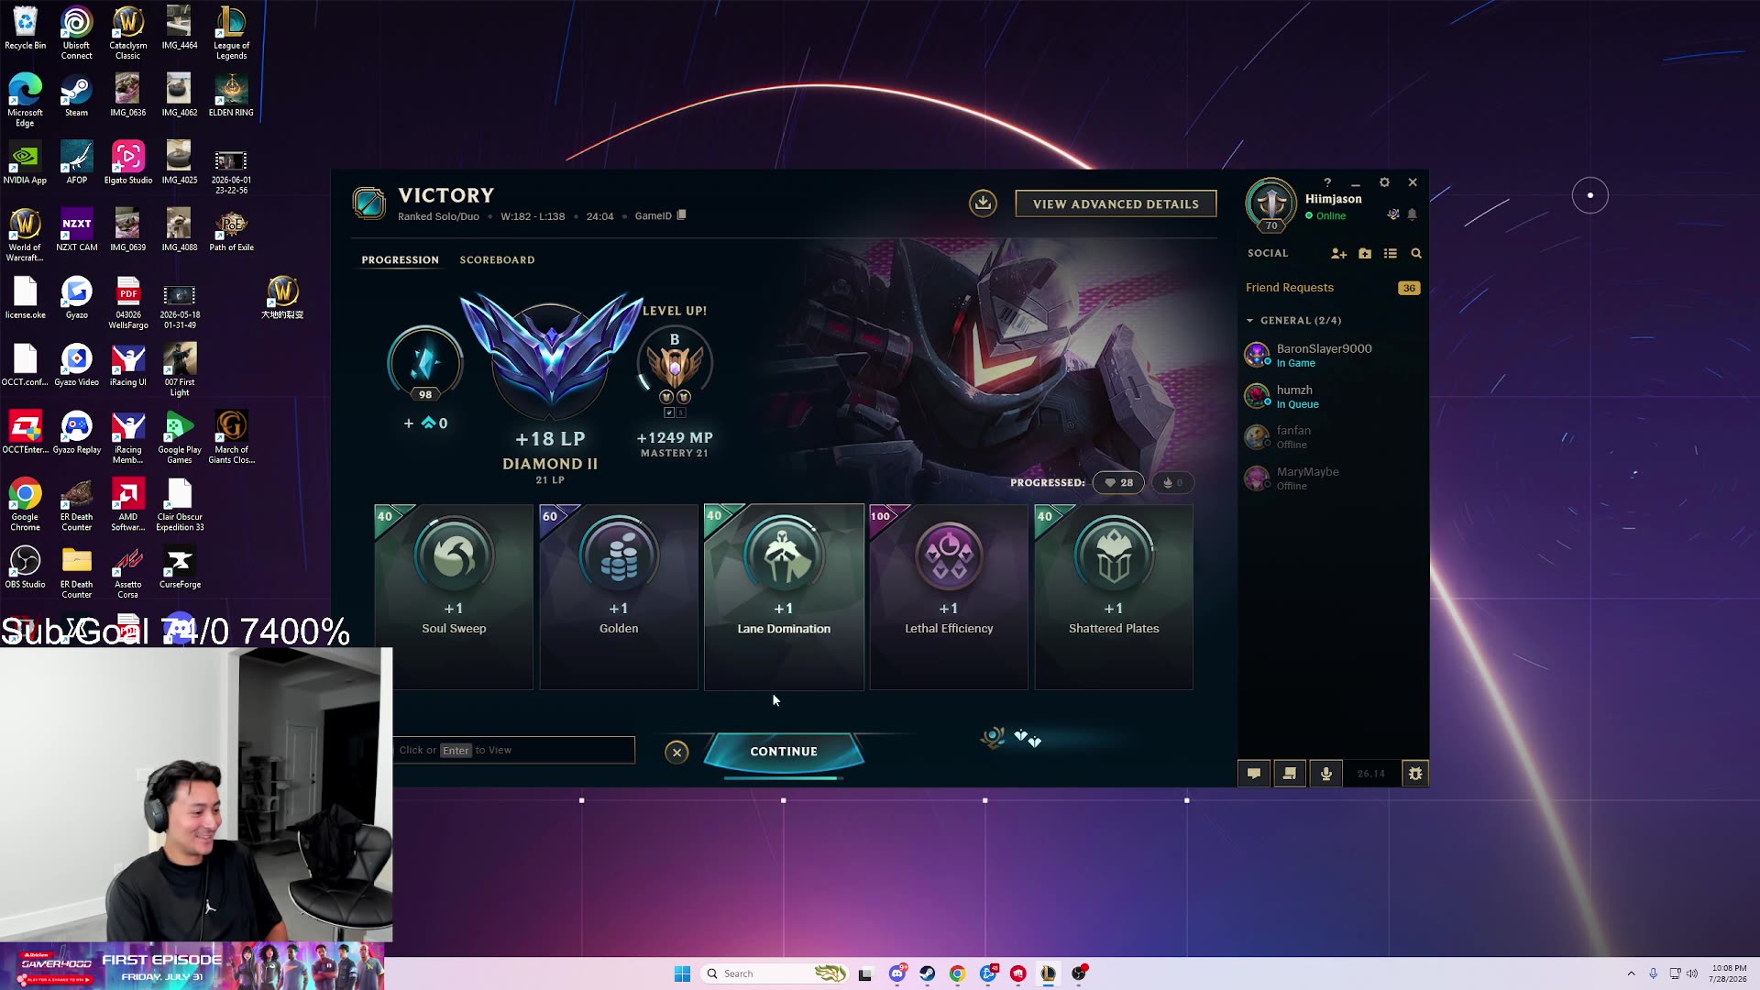This screenshot has height=990, width=1760.
Task: Open Friend Requests
Action: (x=1333, y=288)
